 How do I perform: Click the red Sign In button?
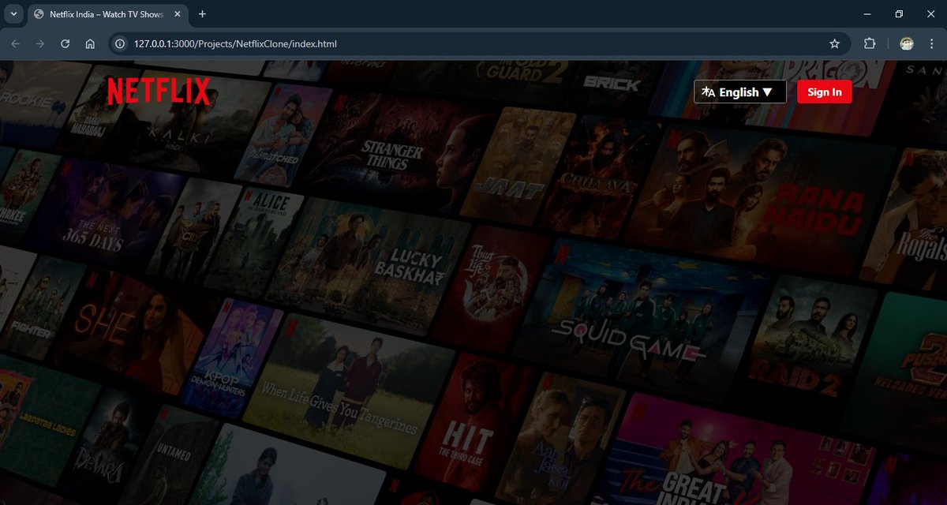coord(825,92)
